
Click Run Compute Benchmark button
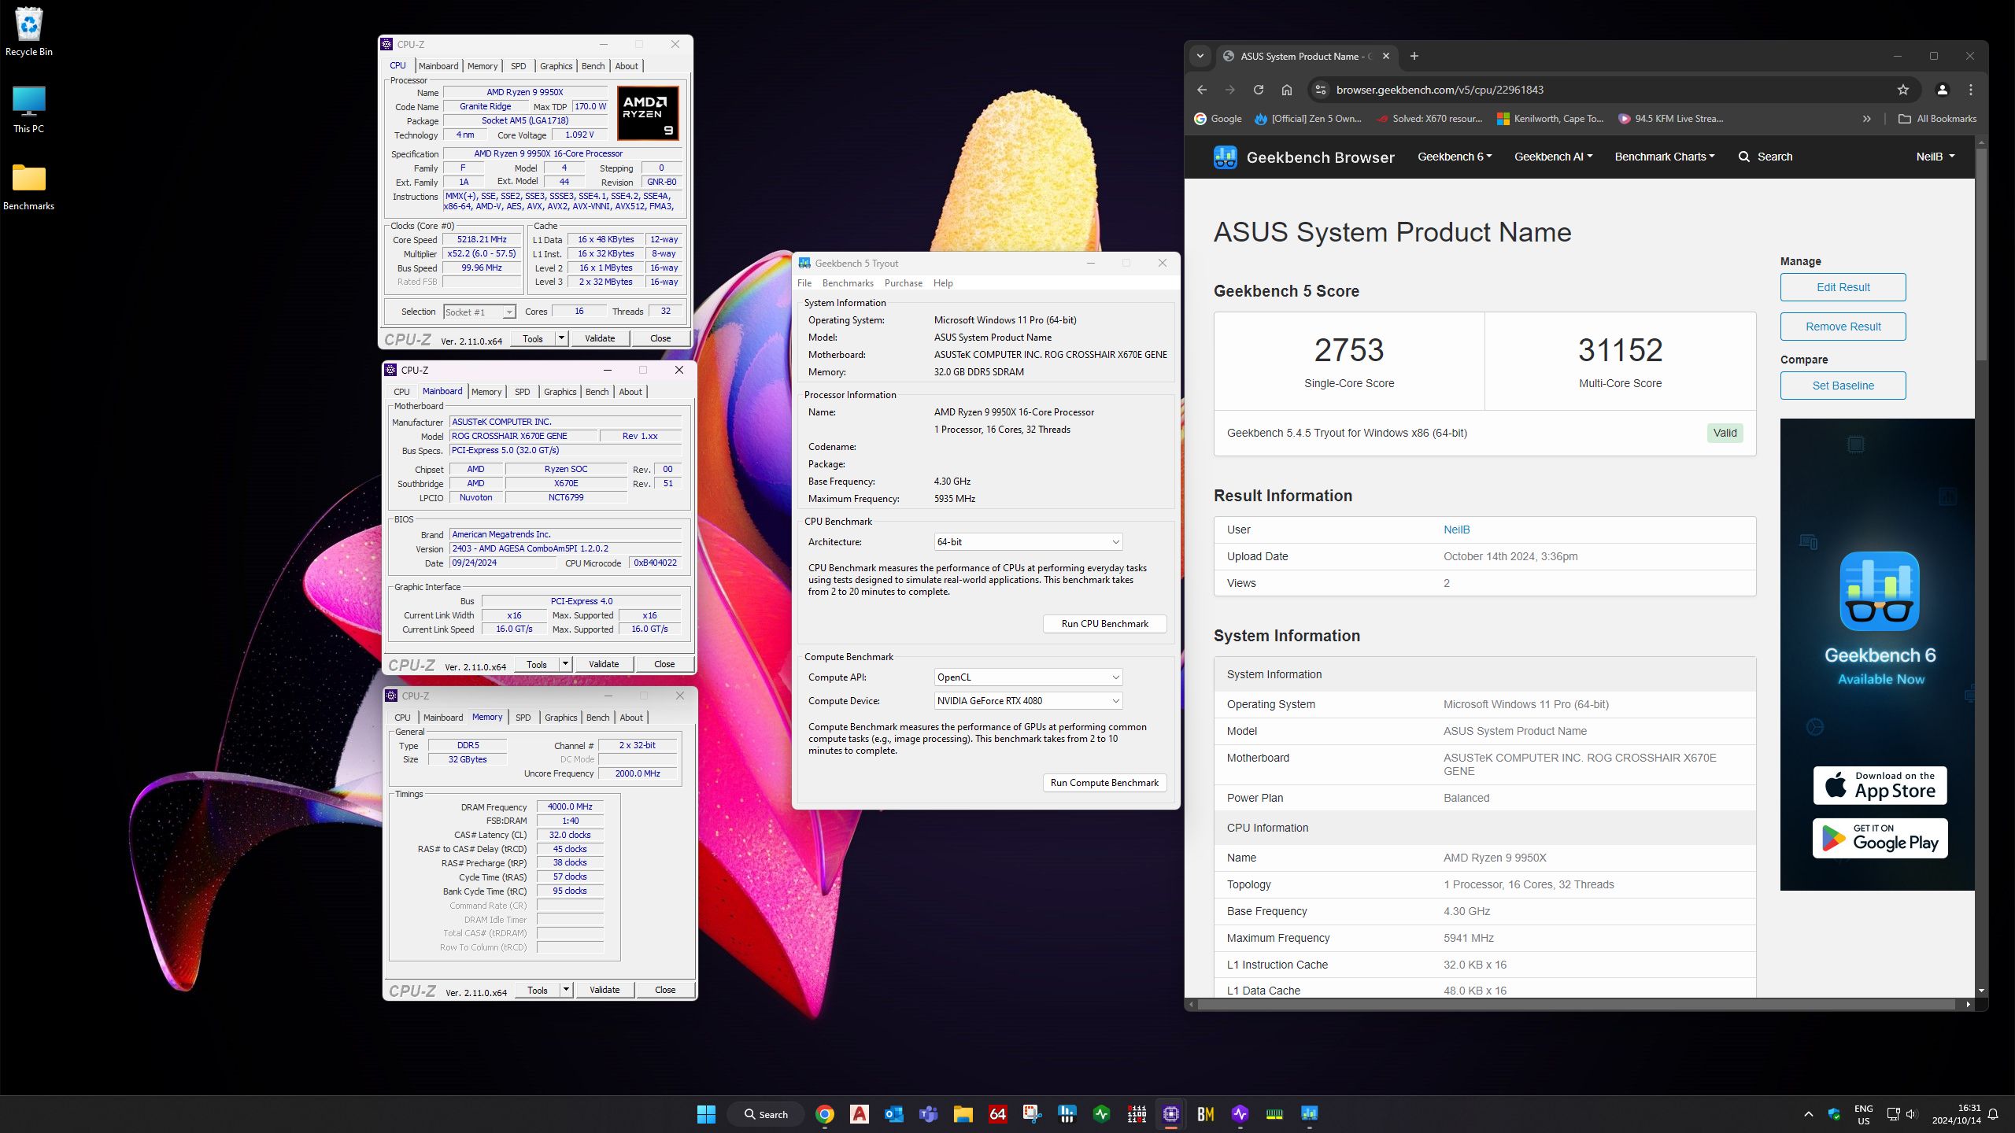1104,783
